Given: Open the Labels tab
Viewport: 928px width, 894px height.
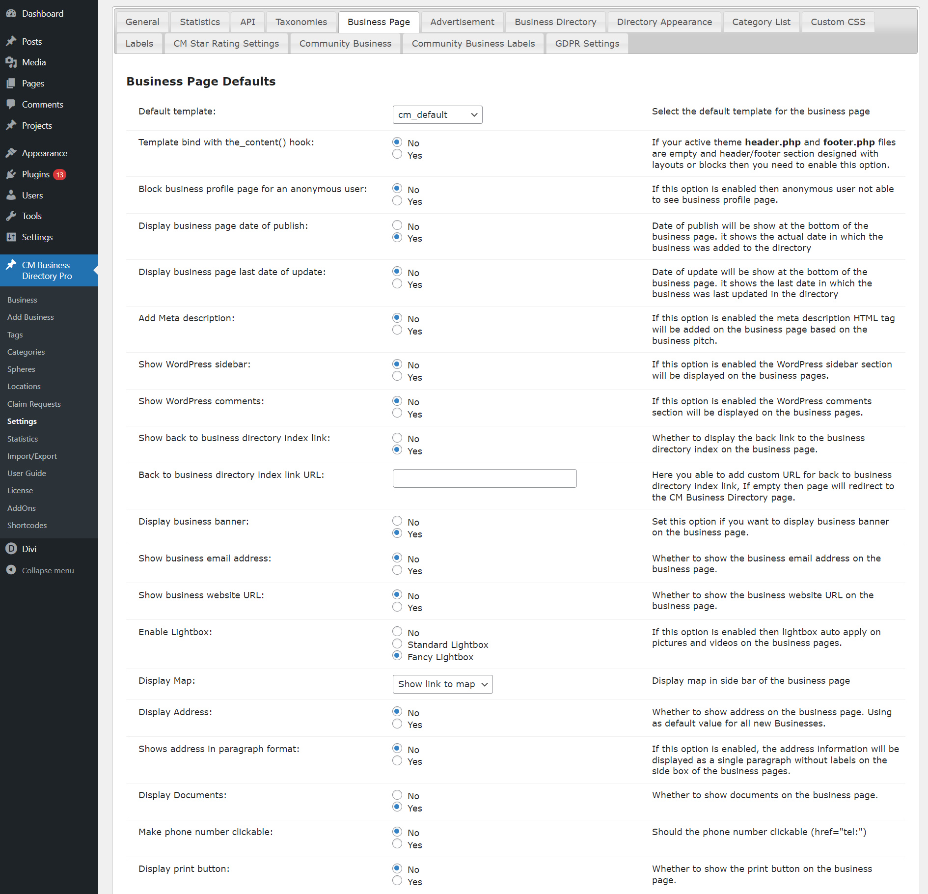Looking at the screenshot, I should [x=139, y=43].
